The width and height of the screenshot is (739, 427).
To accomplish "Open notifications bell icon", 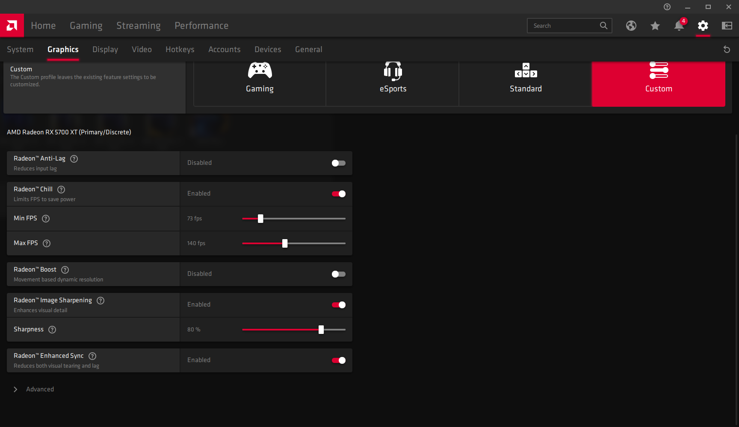I will (x=679, y=26).
